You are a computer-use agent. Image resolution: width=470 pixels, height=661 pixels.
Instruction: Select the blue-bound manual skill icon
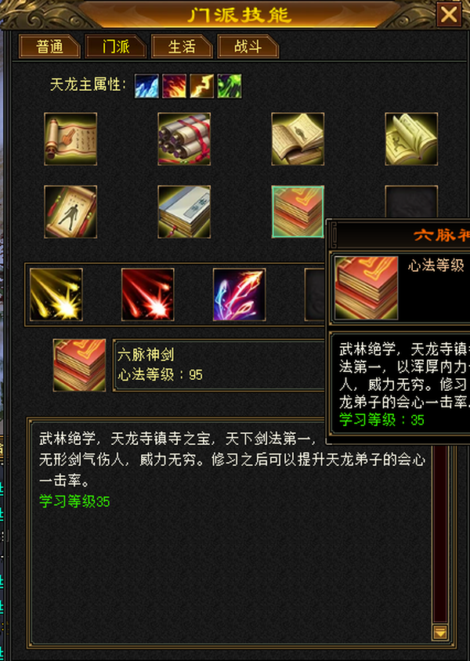(x=184, y=212)
